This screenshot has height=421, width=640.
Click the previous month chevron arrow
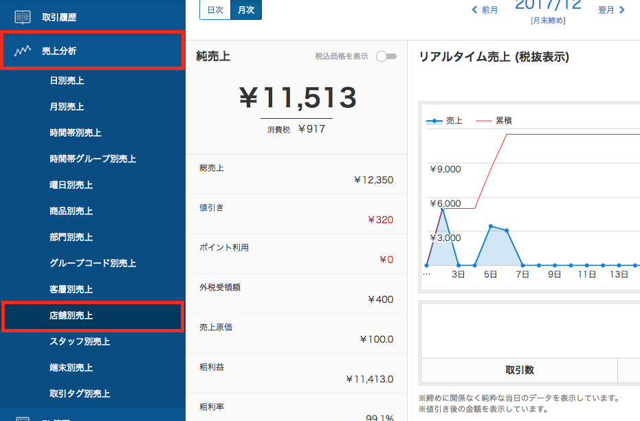tap(474, 10)
